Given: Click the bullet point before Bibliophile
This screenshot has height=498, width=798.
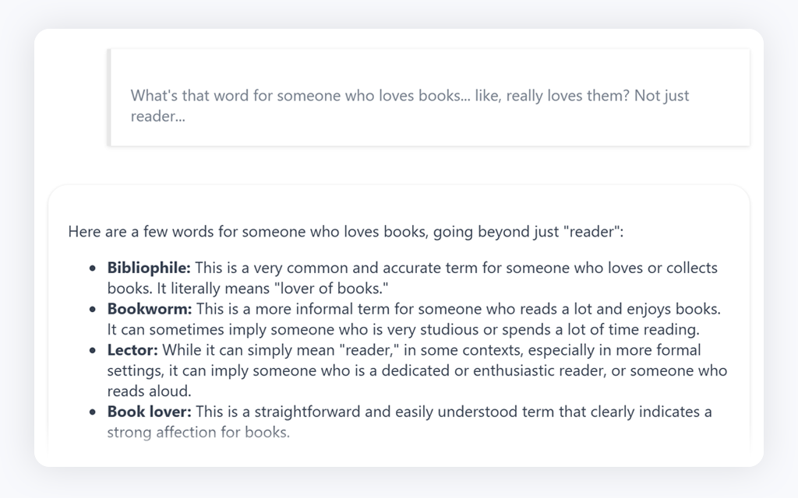Looking at the screenshot, I should pos(92,268).
